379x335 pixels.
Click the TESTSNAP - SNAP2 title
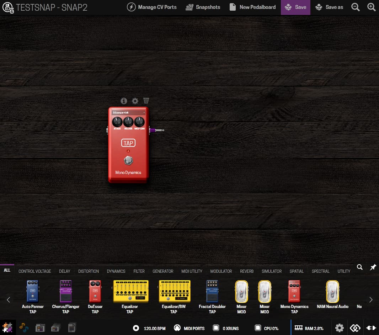coord(52,7)
